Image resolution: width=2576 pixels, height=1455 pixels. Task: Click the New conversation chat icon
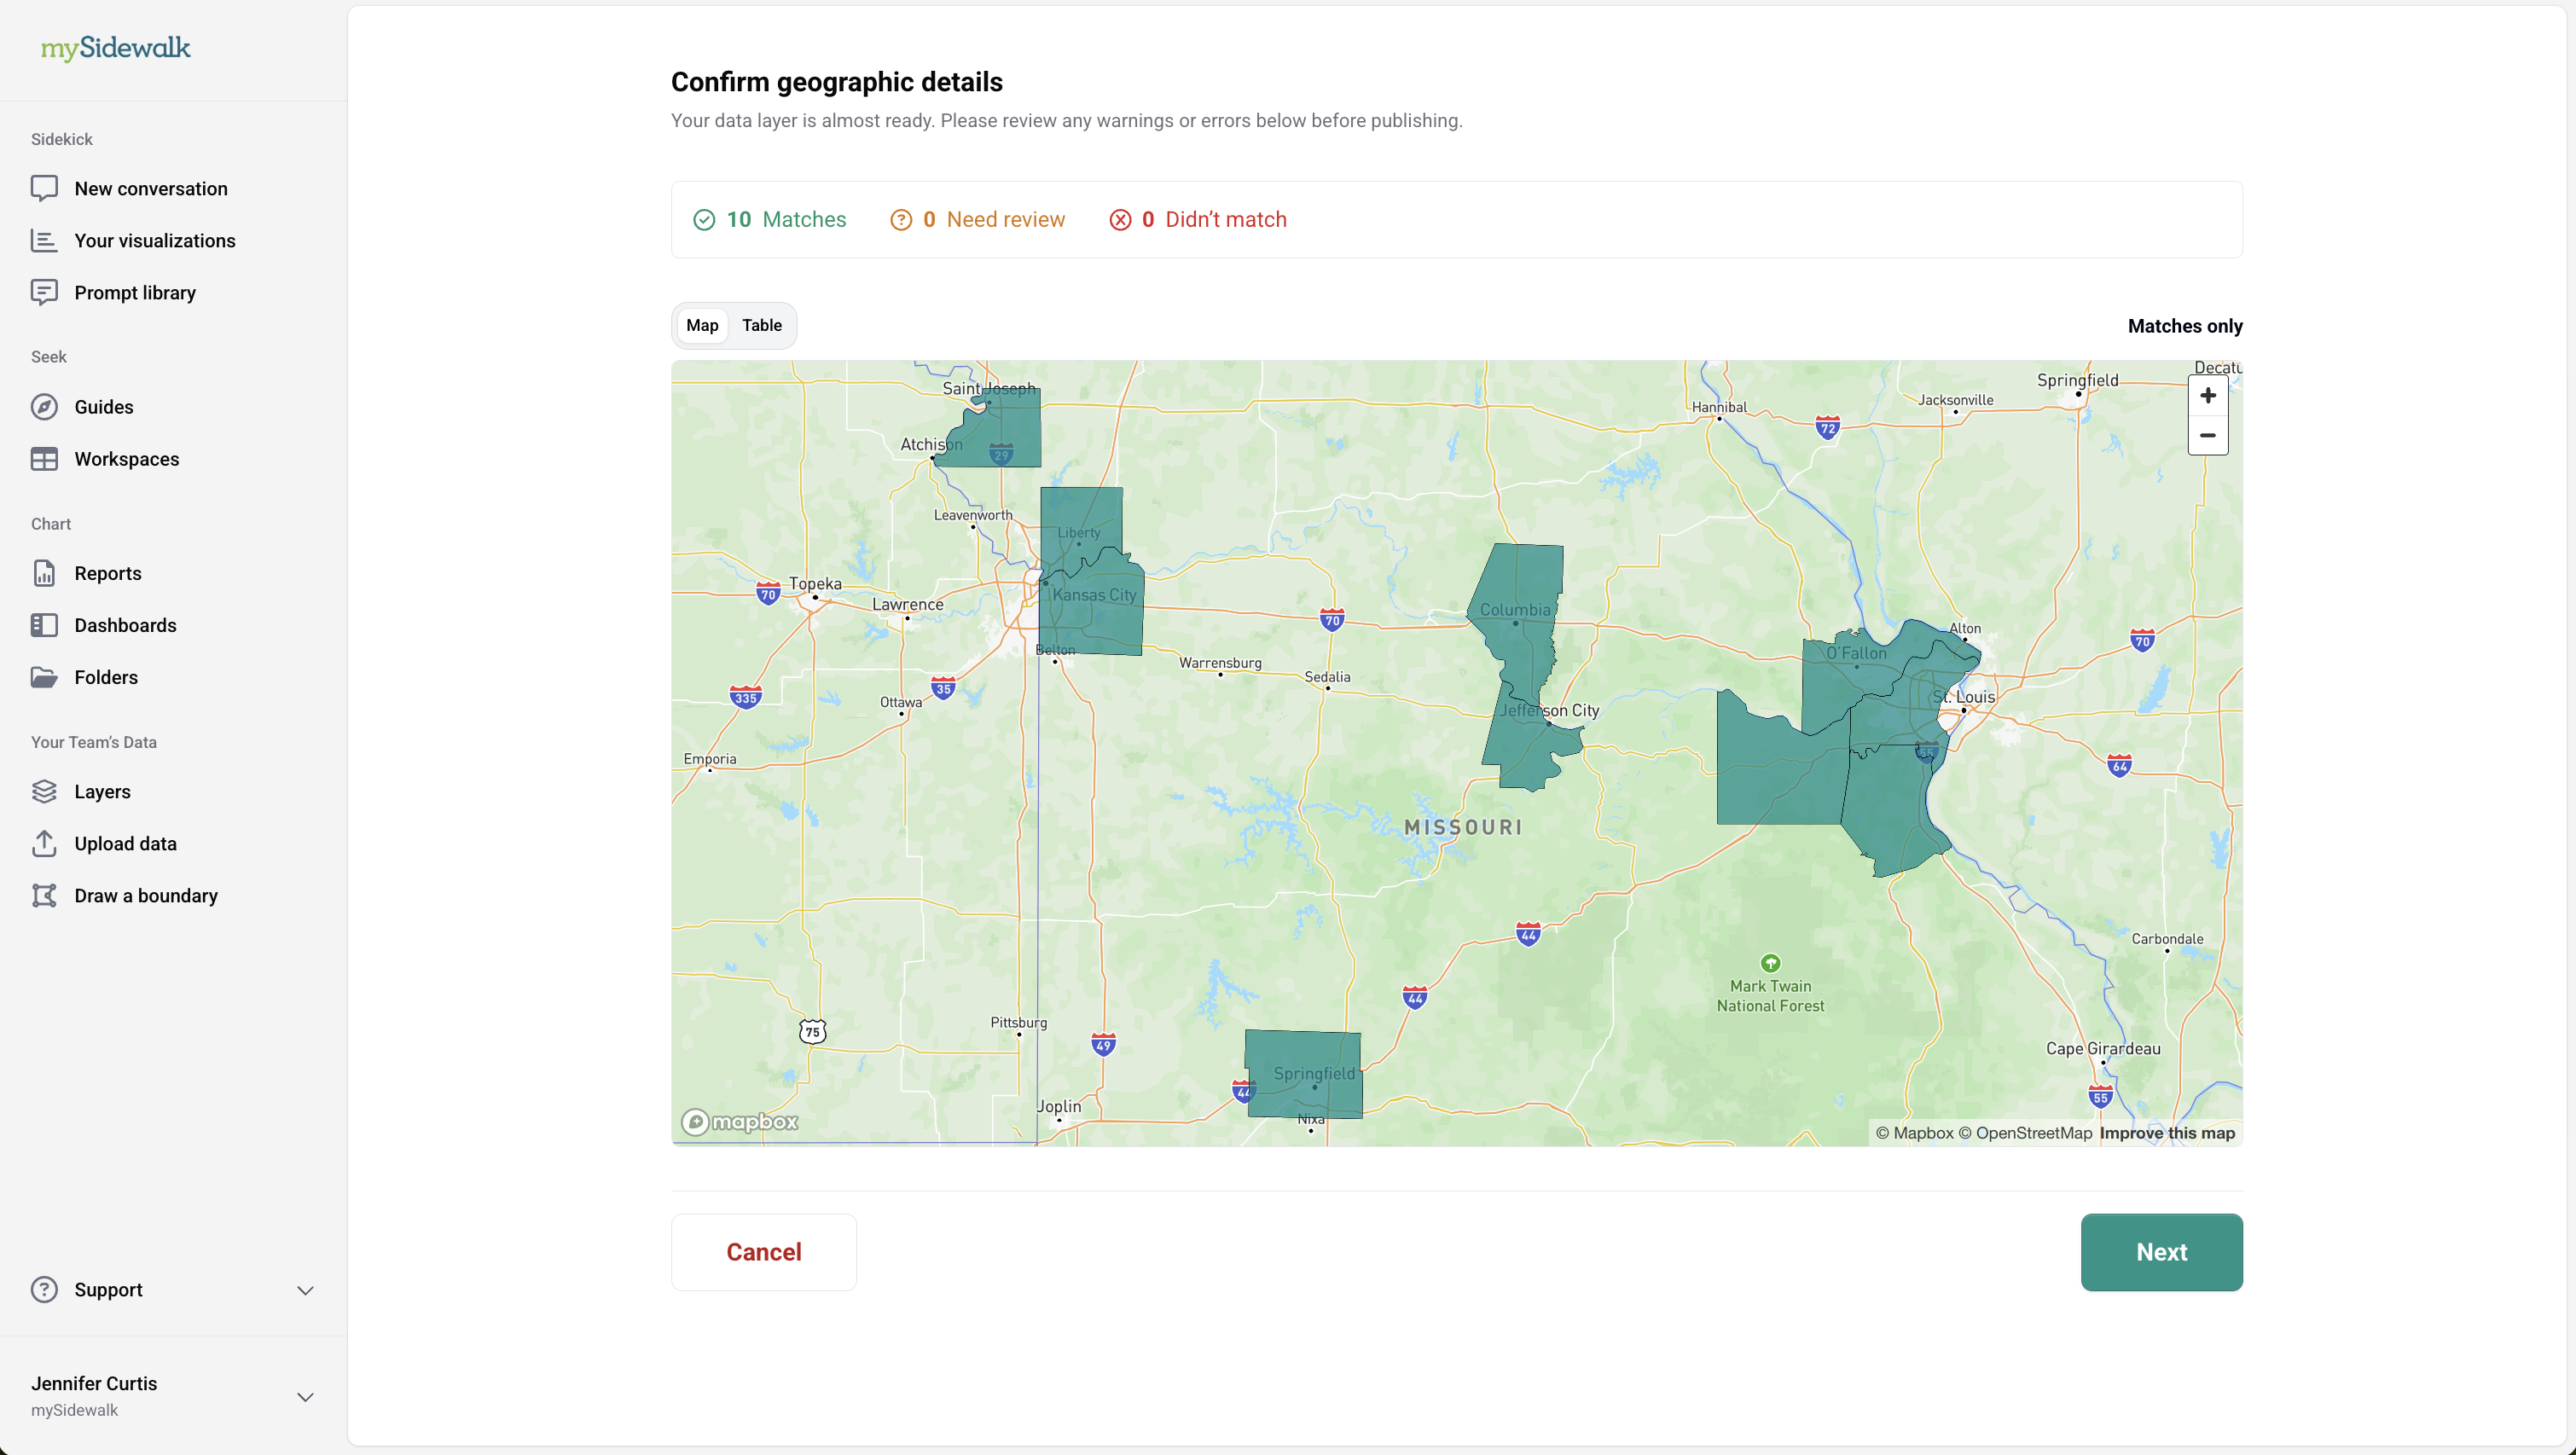pos(44,188)
